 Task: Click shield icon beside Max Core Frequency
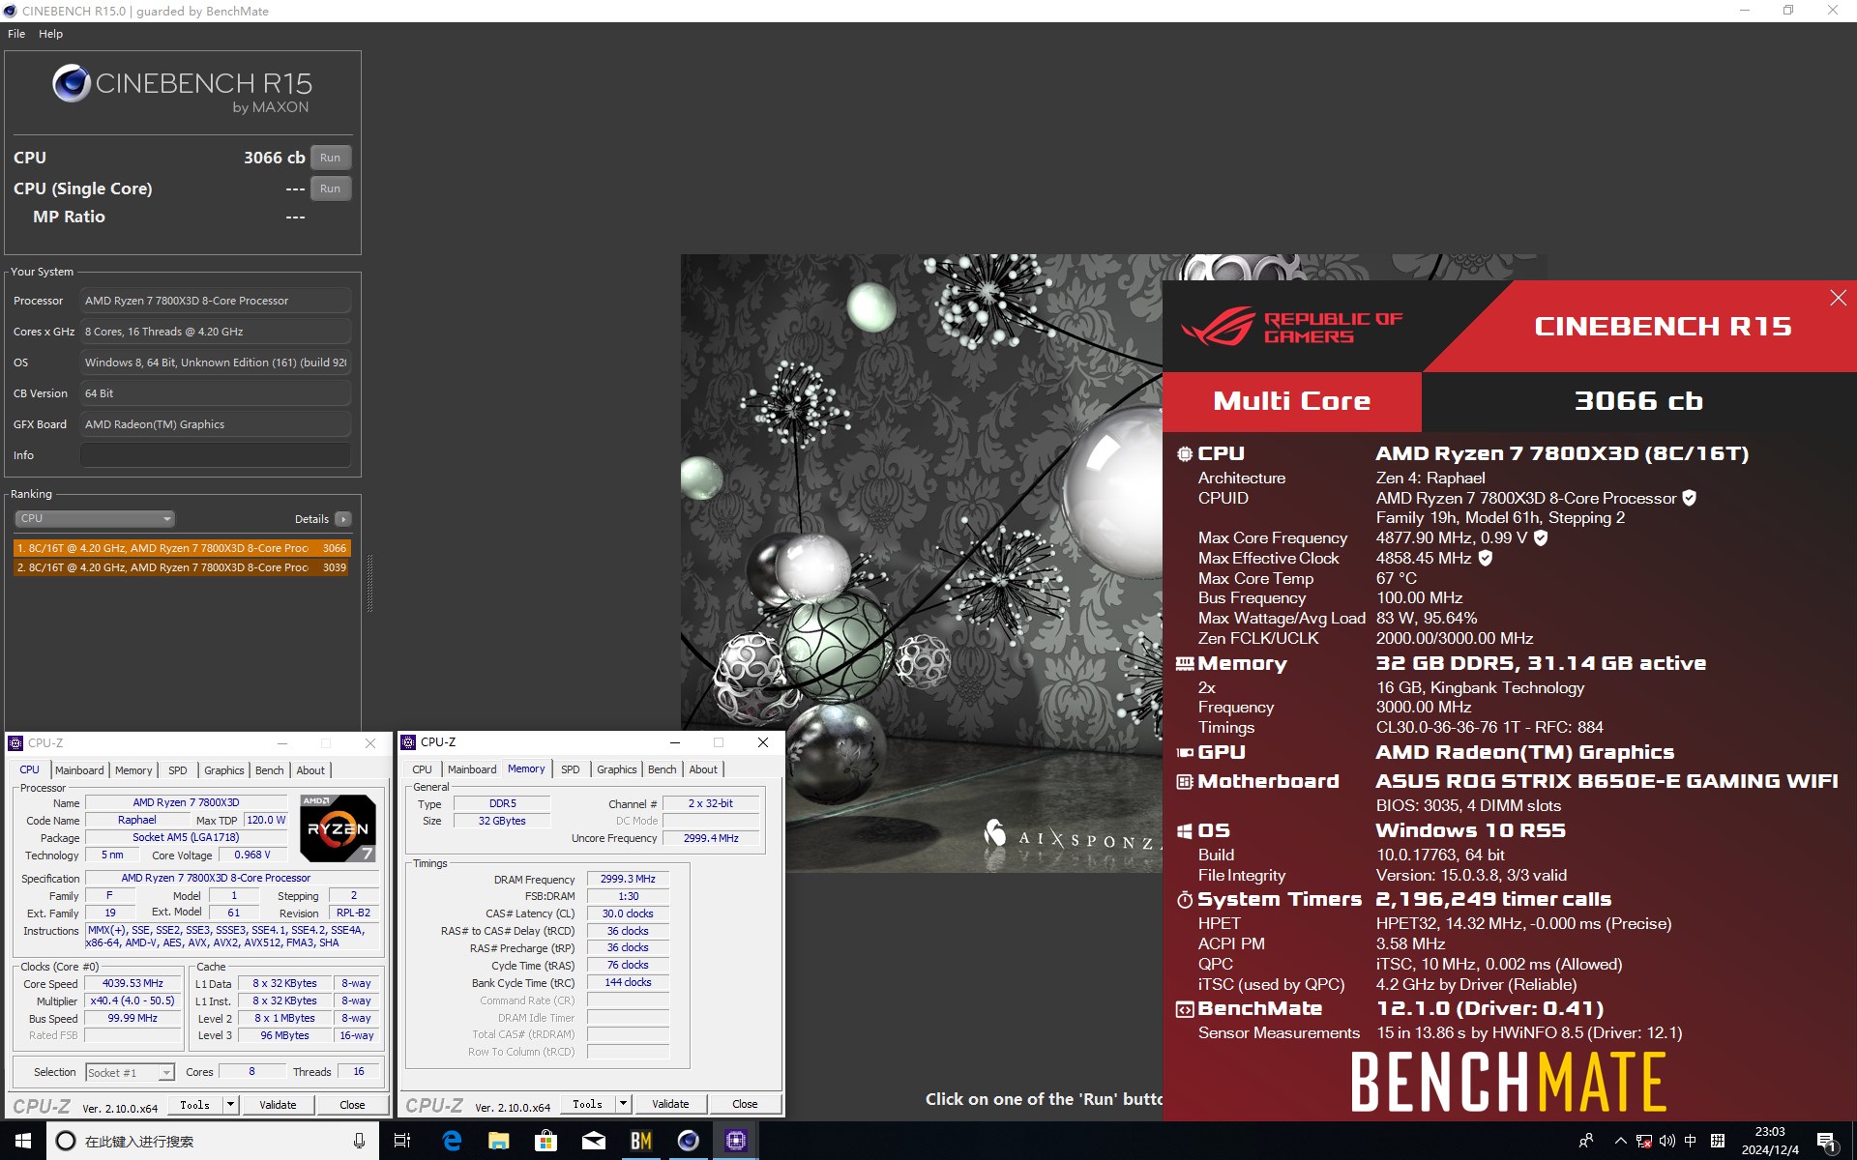point(1541,537)
